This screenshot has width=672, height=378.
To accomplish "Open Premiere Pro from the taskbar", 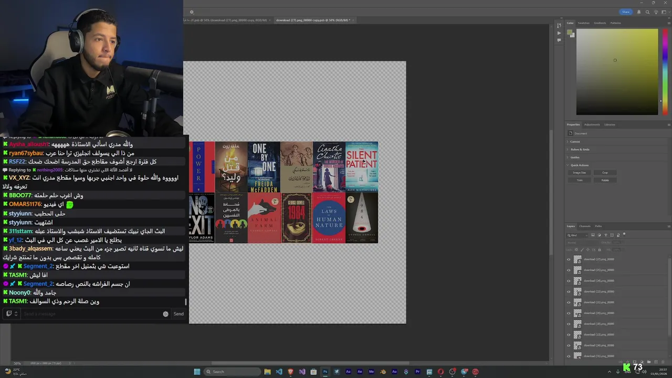I will click(x=417, y=372).
